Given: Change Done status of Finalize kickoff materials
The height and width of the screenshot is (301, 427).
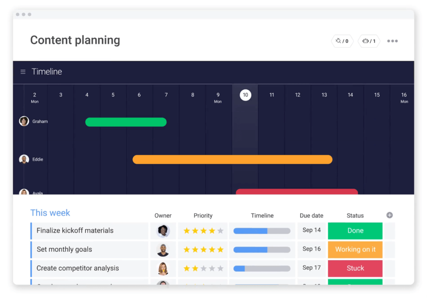Looking at the screenshot, I should 355,231.
